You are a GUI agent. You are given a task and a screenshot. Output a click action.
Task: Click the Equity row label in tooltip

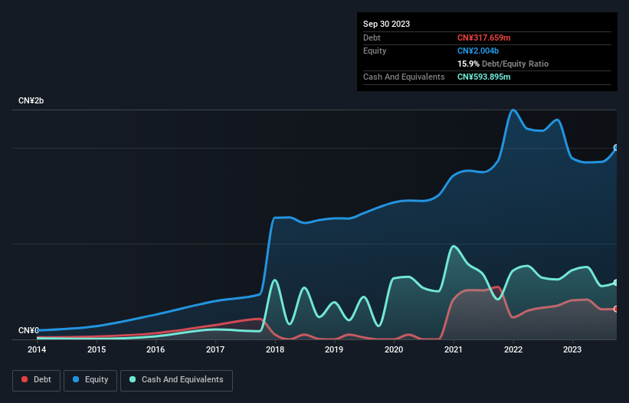[x=375, y=51]
